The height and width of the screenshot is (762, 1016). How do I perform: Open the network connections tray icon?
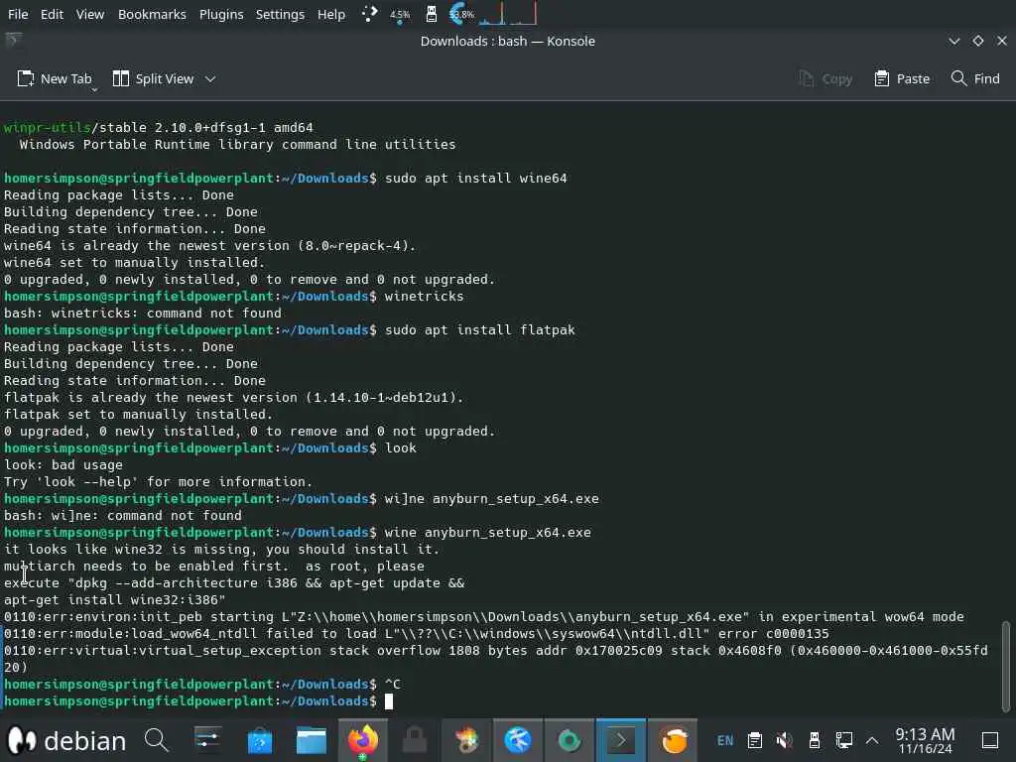tap(843, 740)
